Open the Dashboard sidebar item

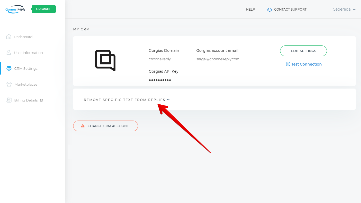point(19,37)
